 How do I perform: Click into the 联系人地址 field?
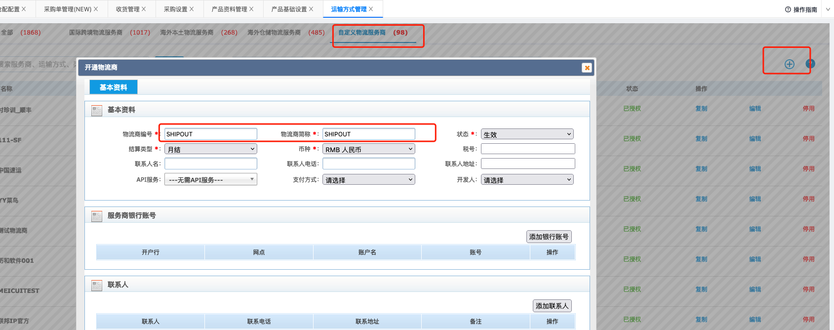click(528, 164)
